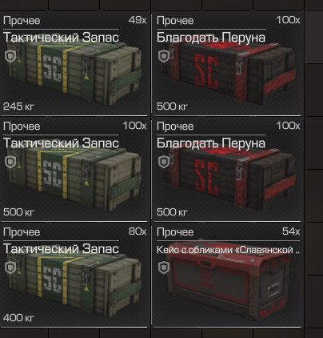Click the Тактический Запас title with 49x

coord(61,37)
